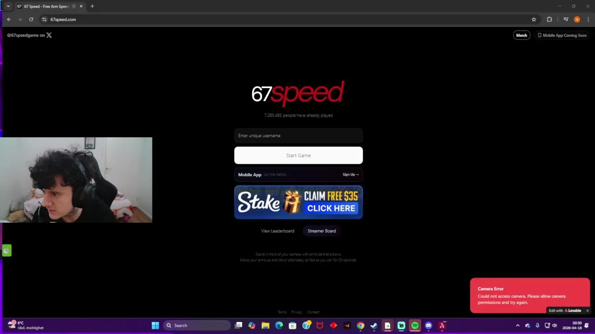Open Copilot from the taskbar
This screenshot has height=334, width=595.
(x=252, y=326)
